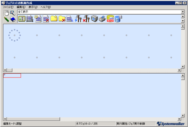
Task: Click the document icon with stamp frame
Action: [30, 19]
